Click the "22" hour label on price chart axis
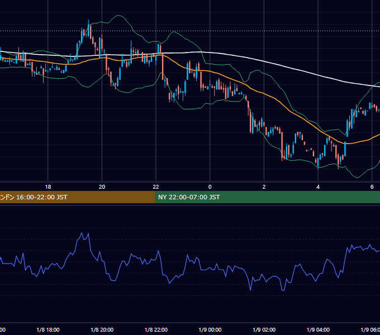 point(156,187)
